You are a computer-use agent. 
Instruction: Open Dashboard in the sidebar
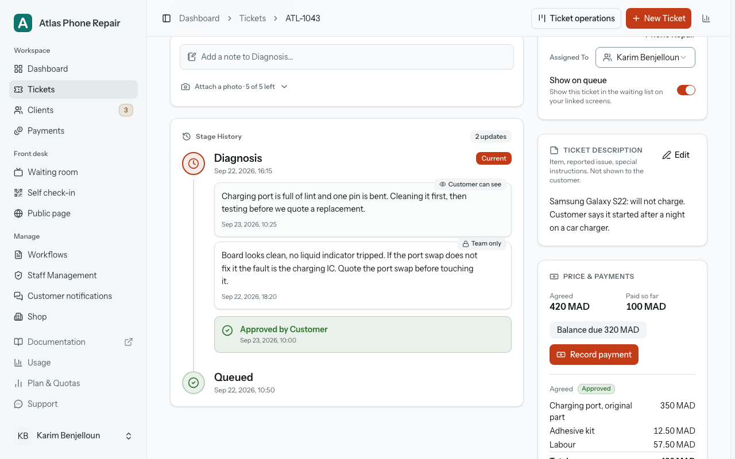[x=73, y=69]
